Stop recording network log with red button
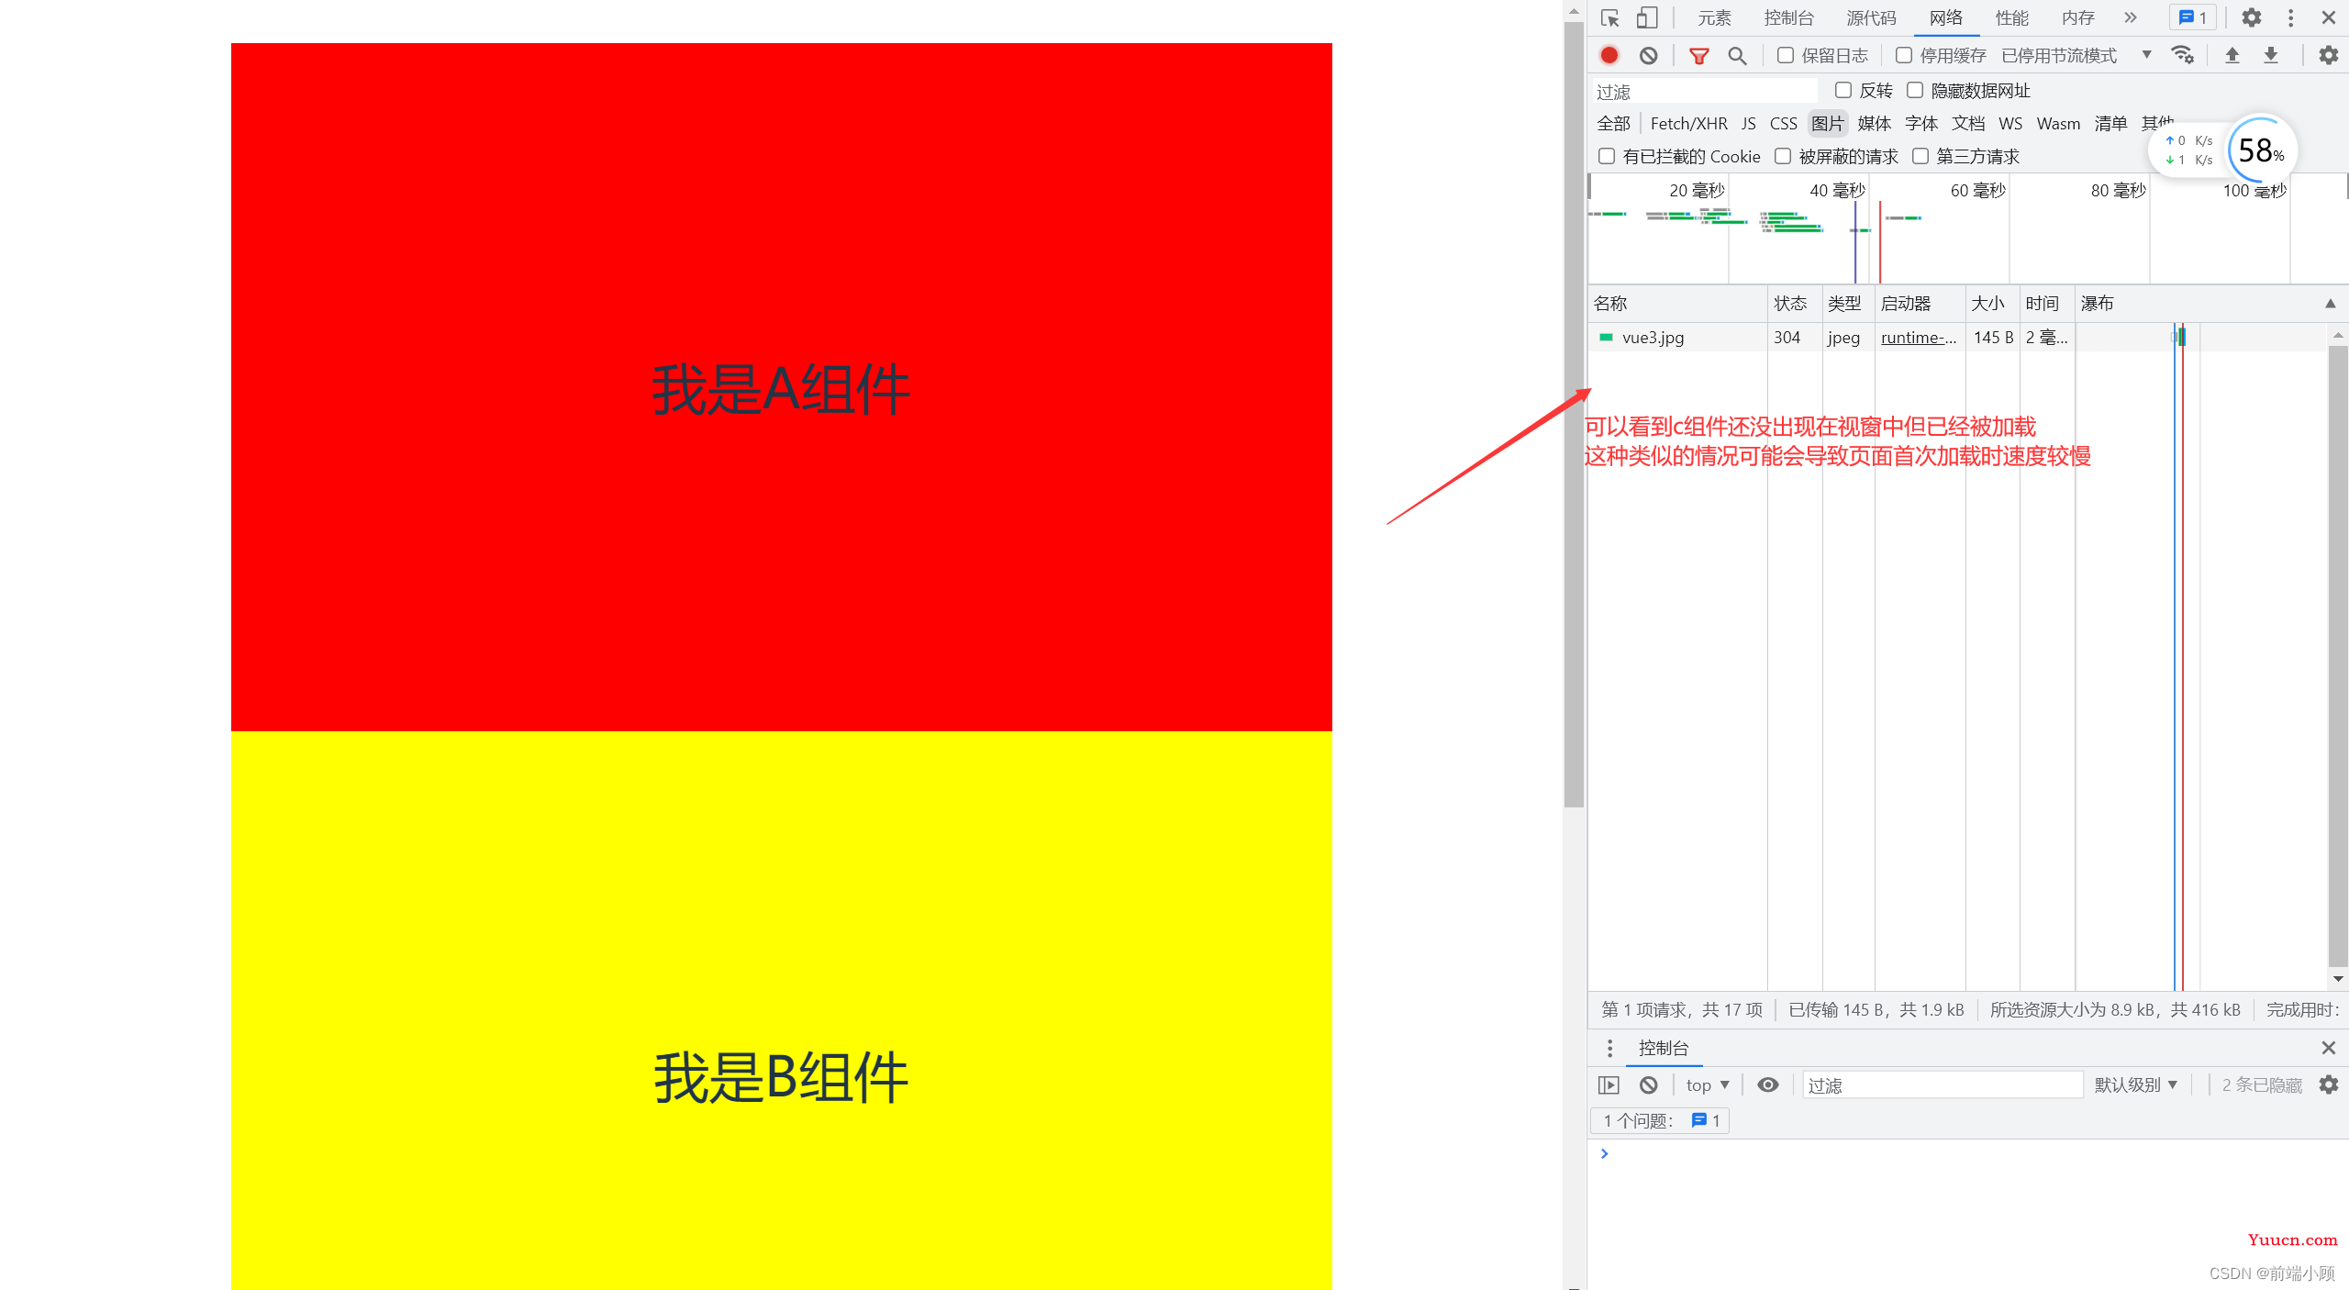This screenshot has width=2349, height=1290. (x=1609, y=56)
